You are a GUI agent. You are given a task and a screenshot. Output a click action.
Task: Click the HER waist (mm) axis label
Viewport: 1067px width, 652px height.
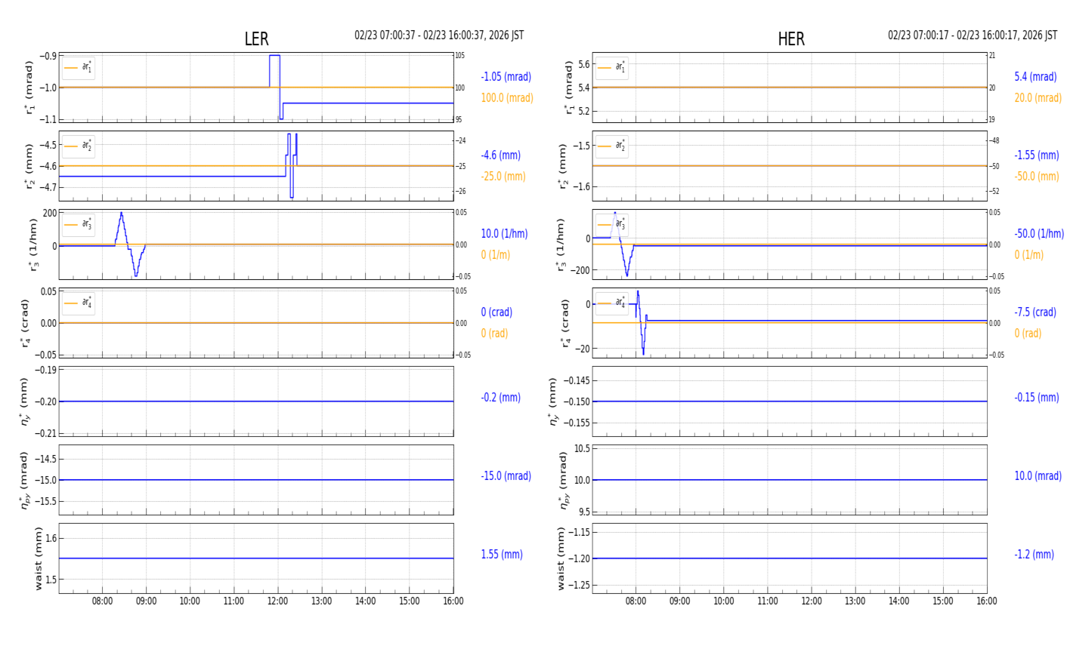(561, 558)
